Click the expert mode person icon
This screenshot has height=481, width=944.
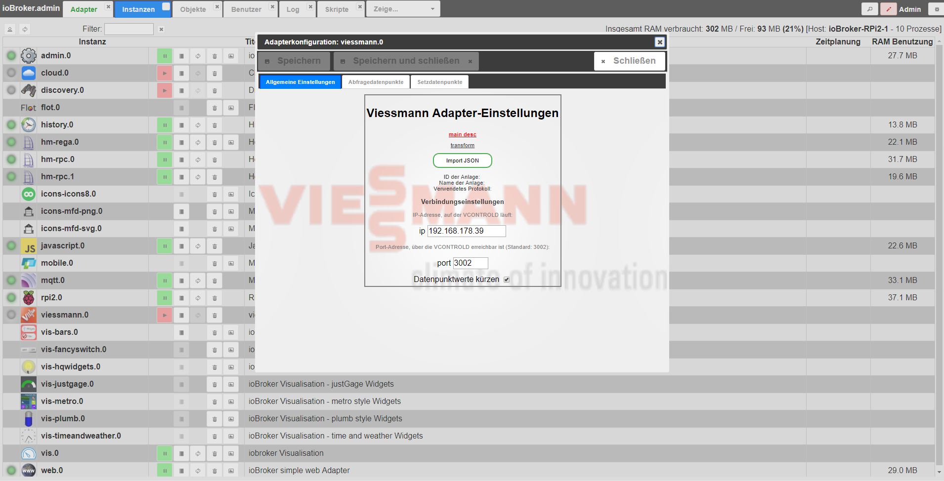pyautogui.click(x=9, y=29)
